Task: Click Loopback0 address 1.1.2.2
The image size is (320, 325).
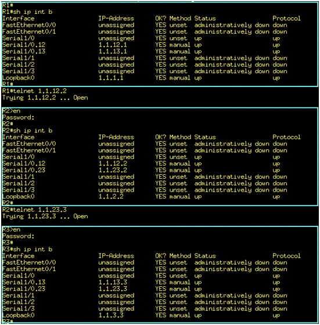Action: coord(111,197)
